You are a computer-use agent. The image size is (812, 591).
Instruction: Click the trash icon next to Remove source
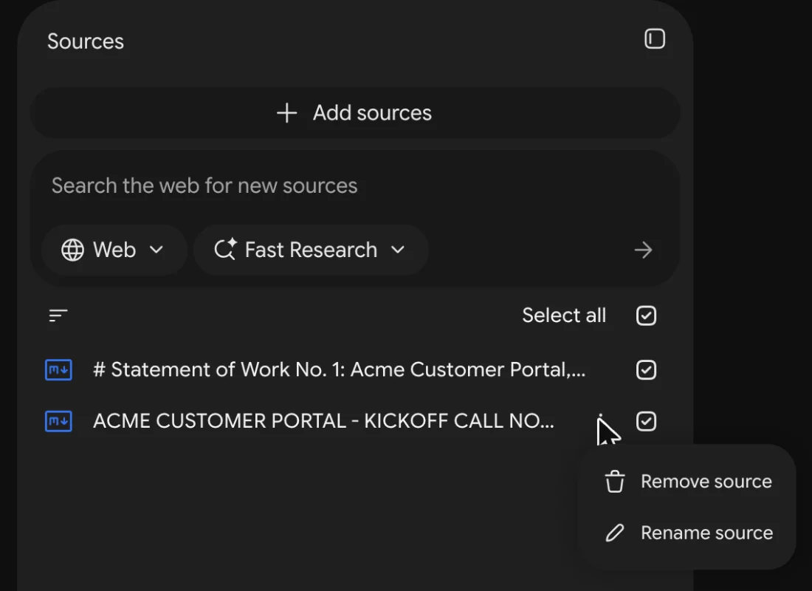(x=615, y=482)
